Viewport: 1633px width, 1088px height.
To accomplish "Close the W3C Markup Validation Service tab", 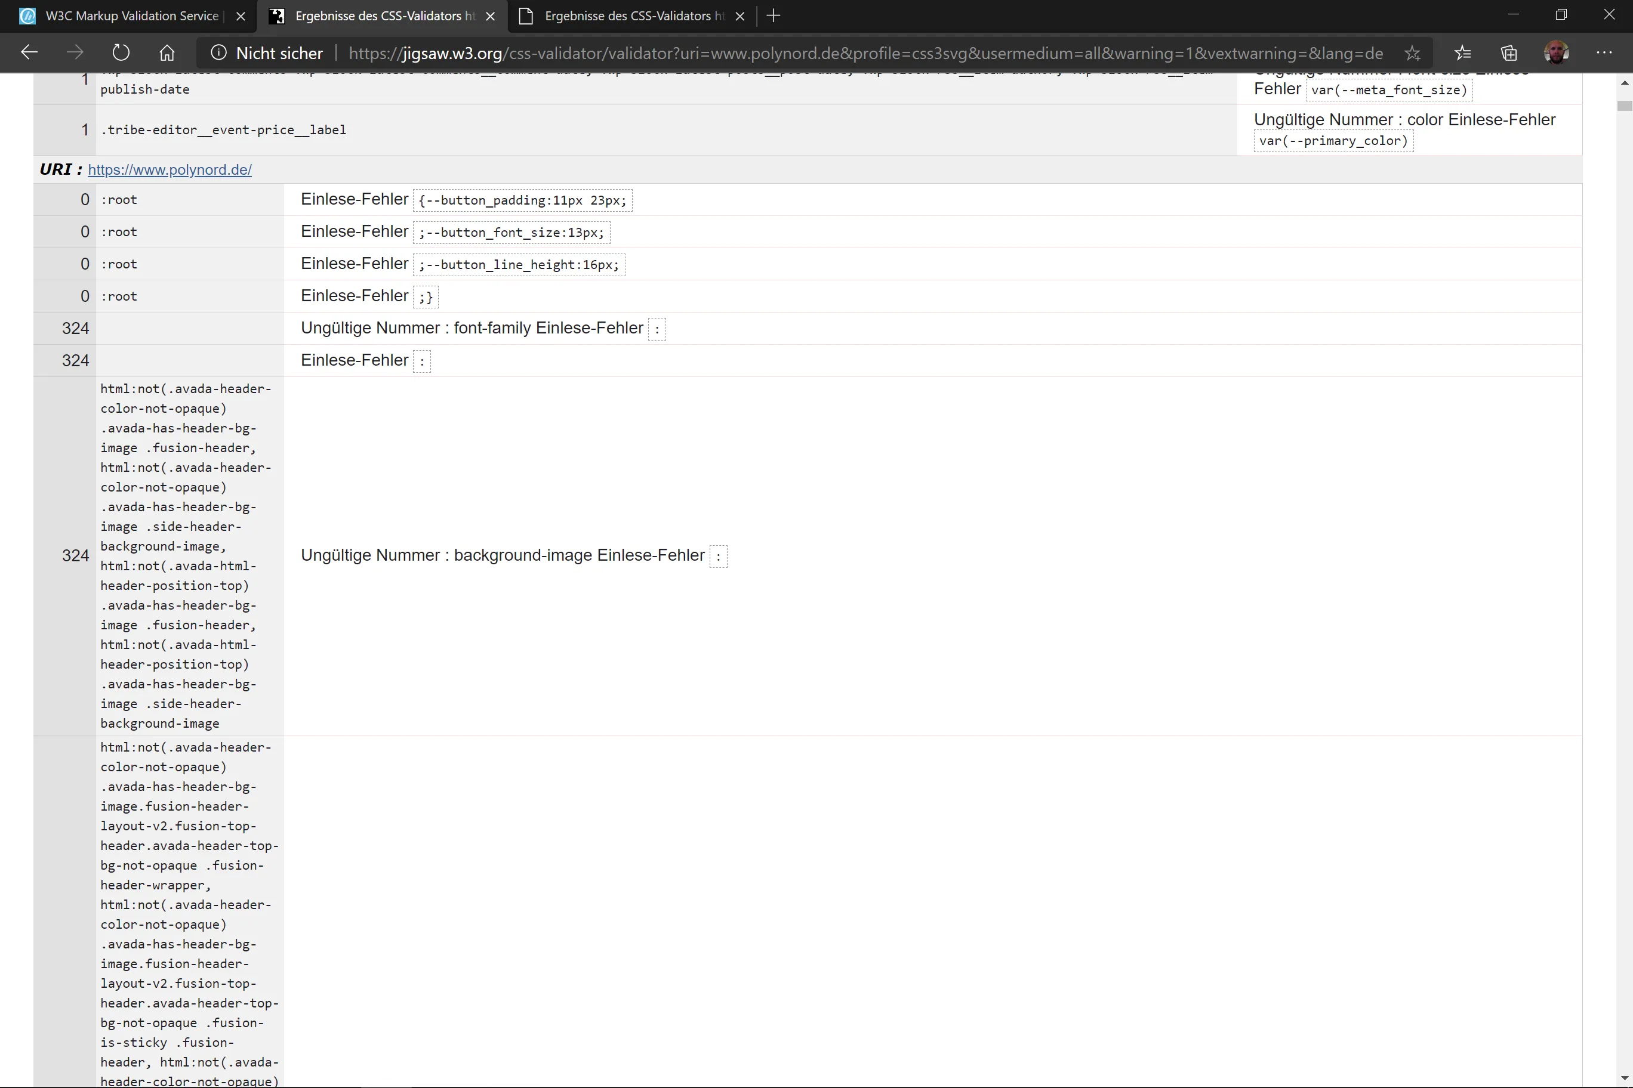I will tap(241, 16).
